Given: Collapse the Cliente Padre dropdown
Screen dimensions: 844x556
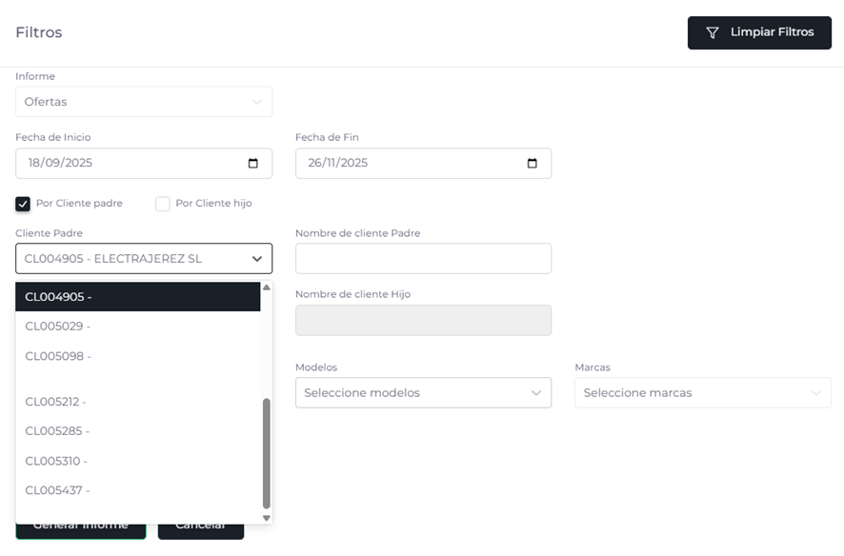Looking at the screenshot, I should coord(256,259).
